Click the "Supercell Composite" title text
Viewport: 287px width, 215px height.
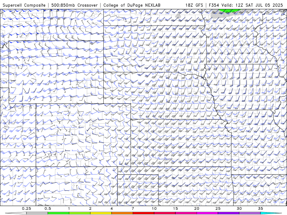tap(24, 5)
